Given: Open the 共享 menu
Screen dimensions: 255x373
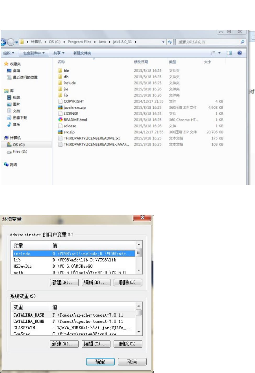Looking at the screenshot, I should (59, 53).
